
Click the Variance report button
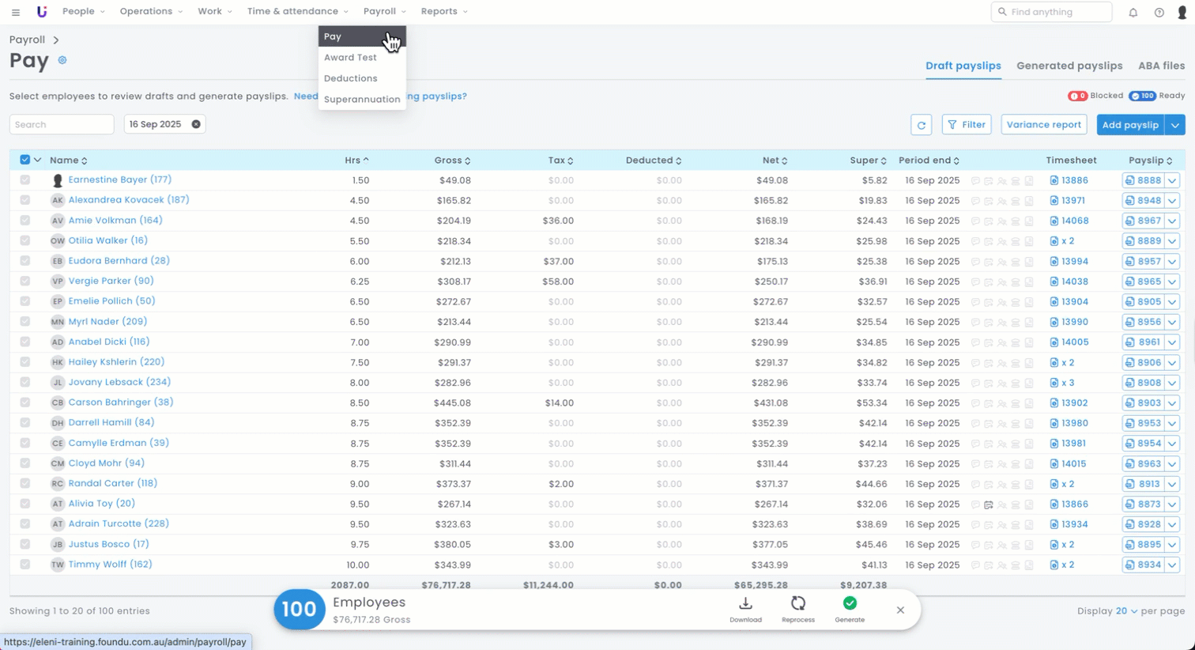(1043, 125)
